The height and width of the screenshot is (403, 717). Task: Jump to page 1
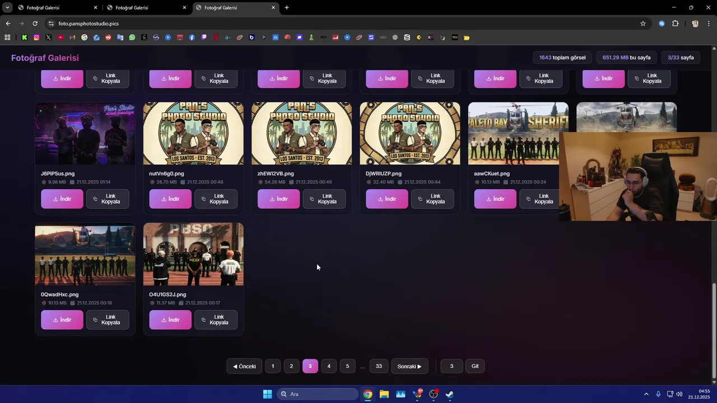click(x=273, y=366)
